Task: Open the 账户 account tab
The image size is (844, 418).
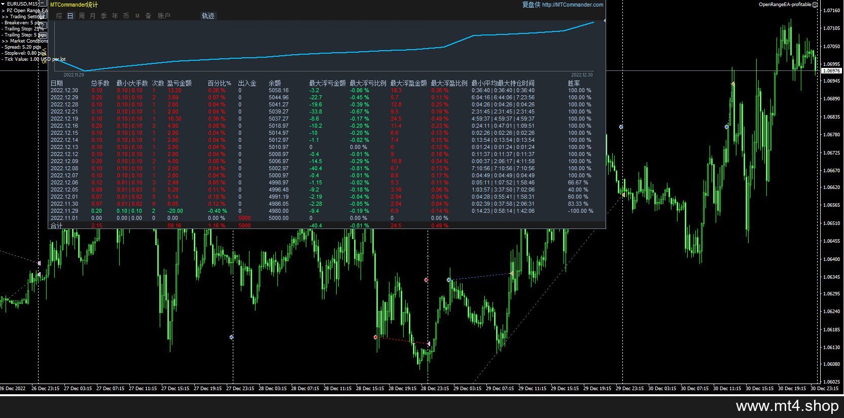Action: pos(164,16)
